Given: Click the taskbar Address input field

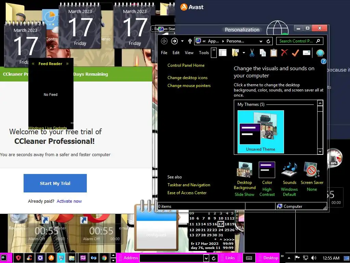Looking at the screenshot, I should tap(172, 258).
